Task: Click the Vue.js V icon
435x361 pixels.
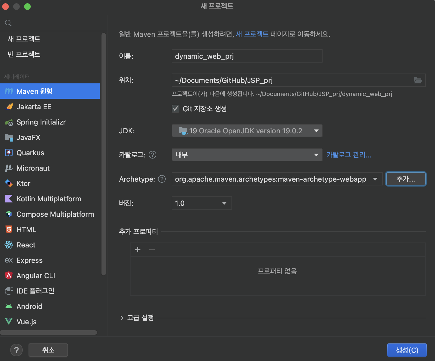Action: [9, 321]
